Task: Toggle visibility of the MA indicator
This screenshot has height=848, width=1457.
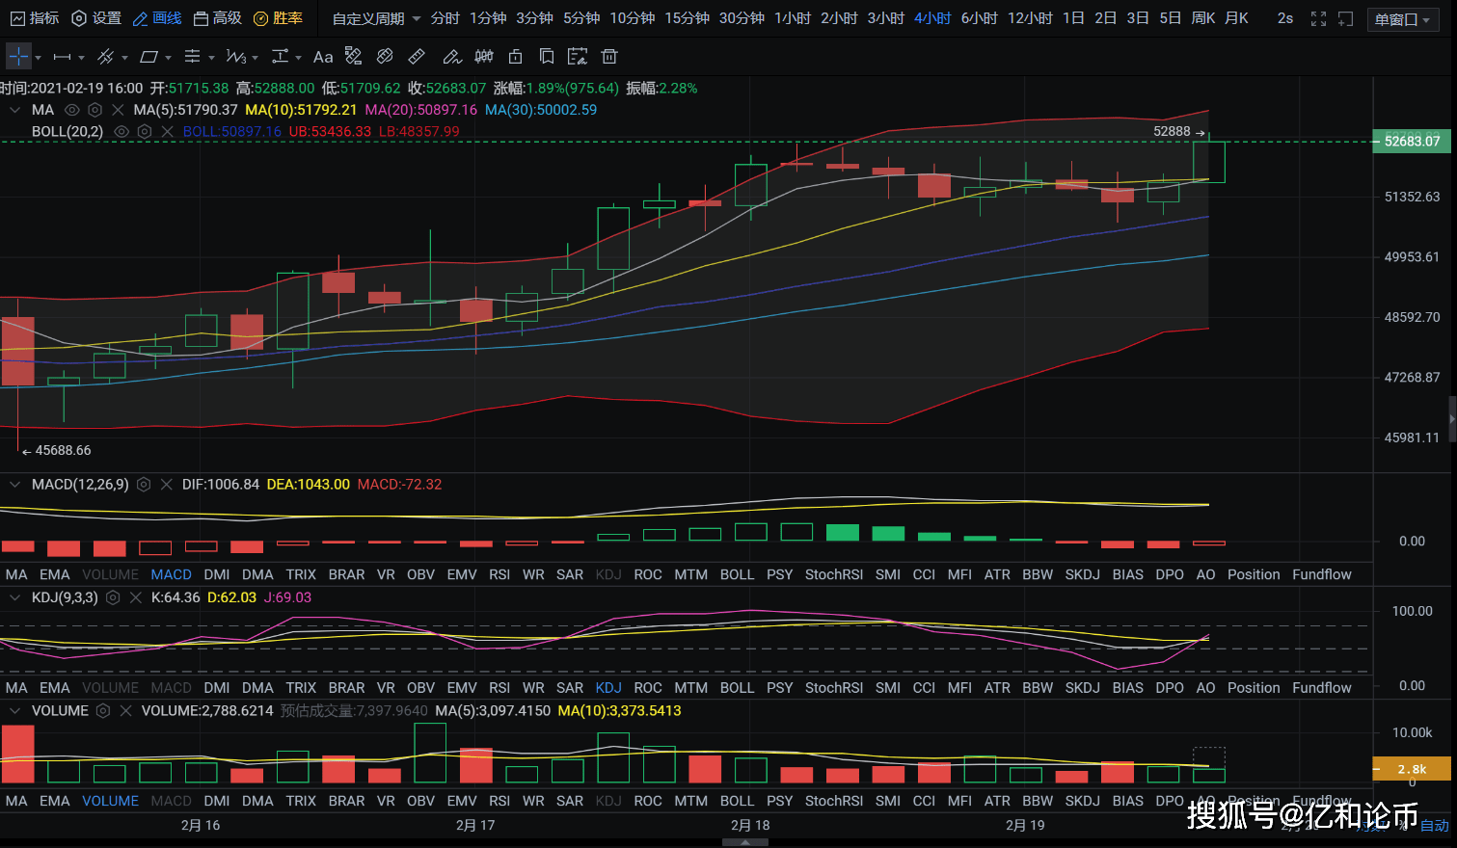Action: (71, 110)
